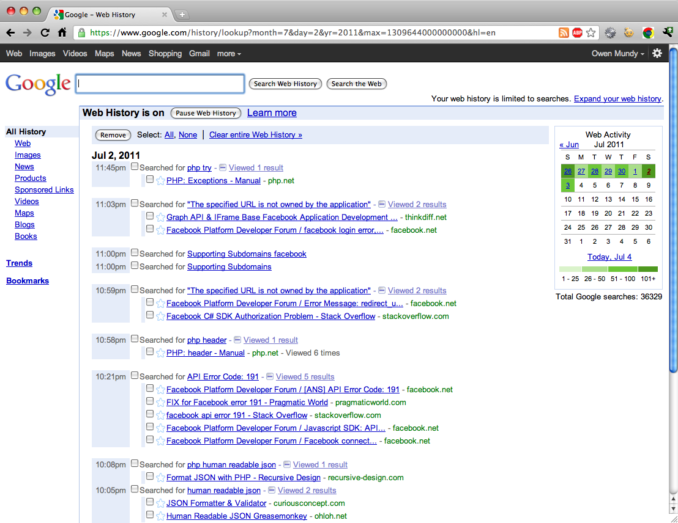Open the Owen Mundy account dropdown
This screenshot has width=678, height=523.
[x=618, y=54]
